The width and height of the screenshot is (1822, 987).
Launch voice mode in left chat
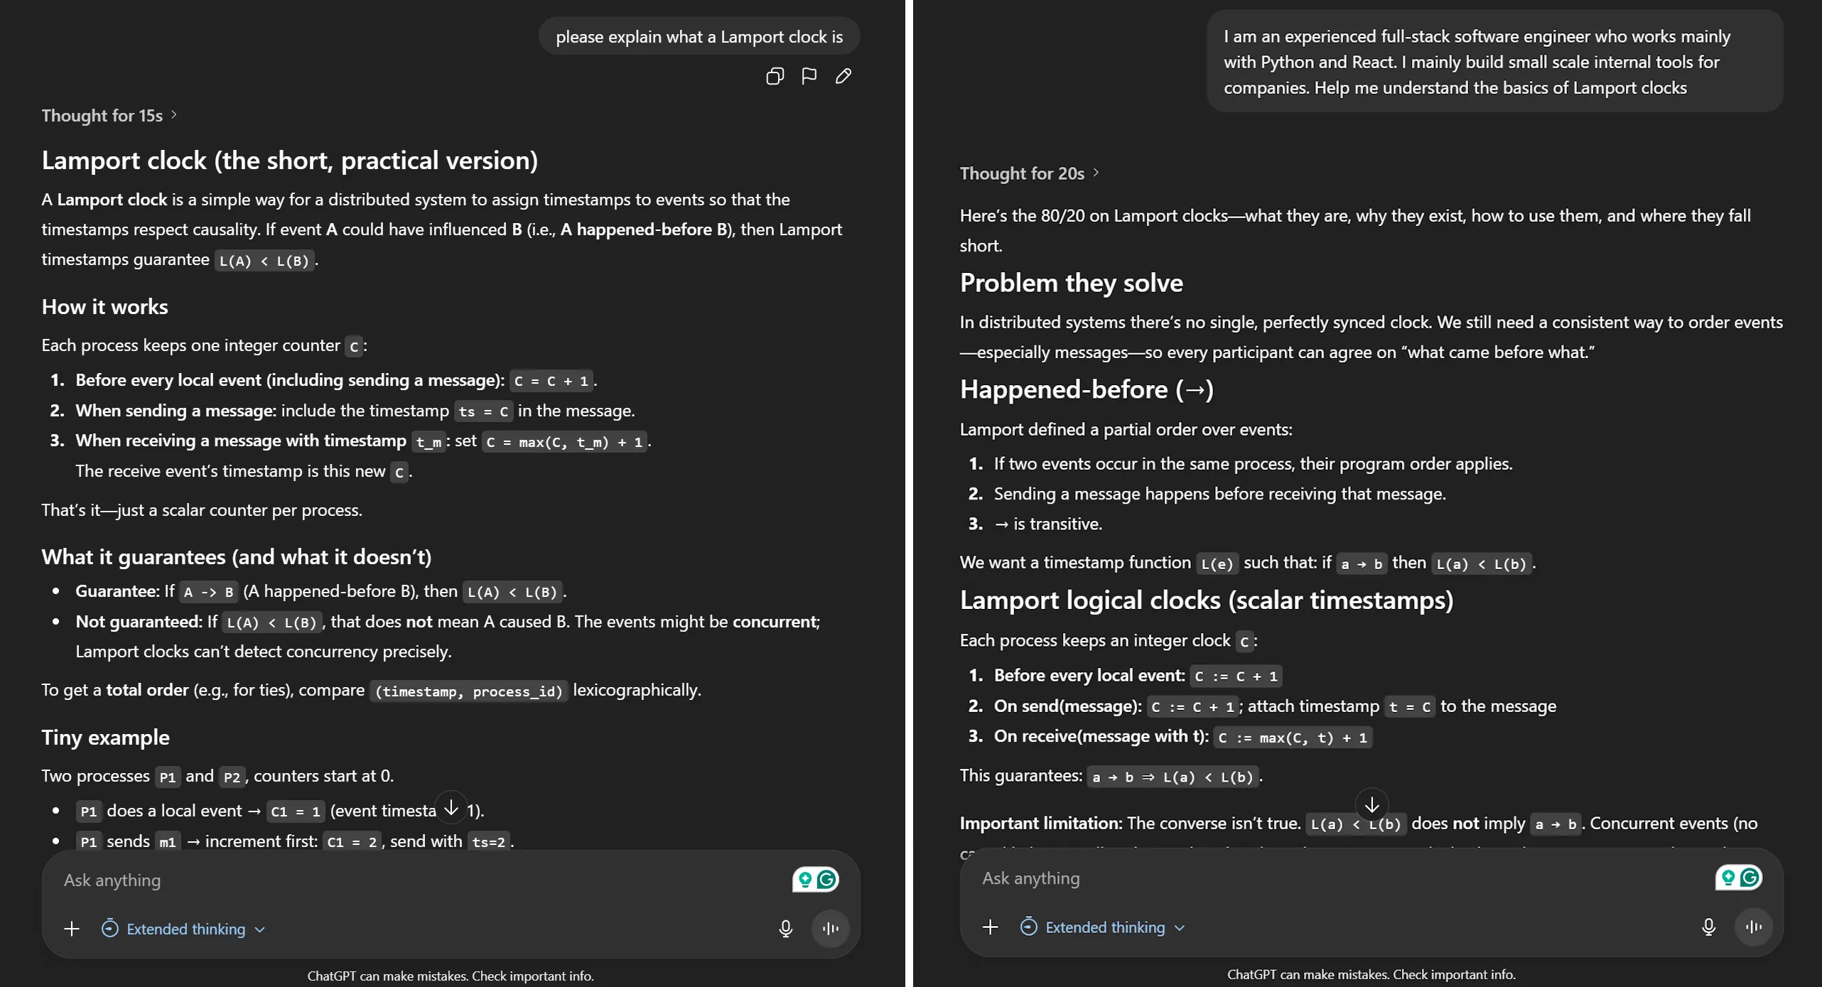pyautogui.click(x=830, y=929)
